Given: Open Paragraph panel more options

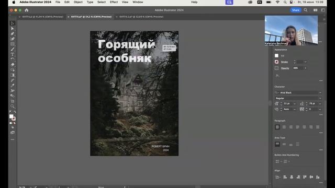Looking at the screenshot, I should click(321, 133).
